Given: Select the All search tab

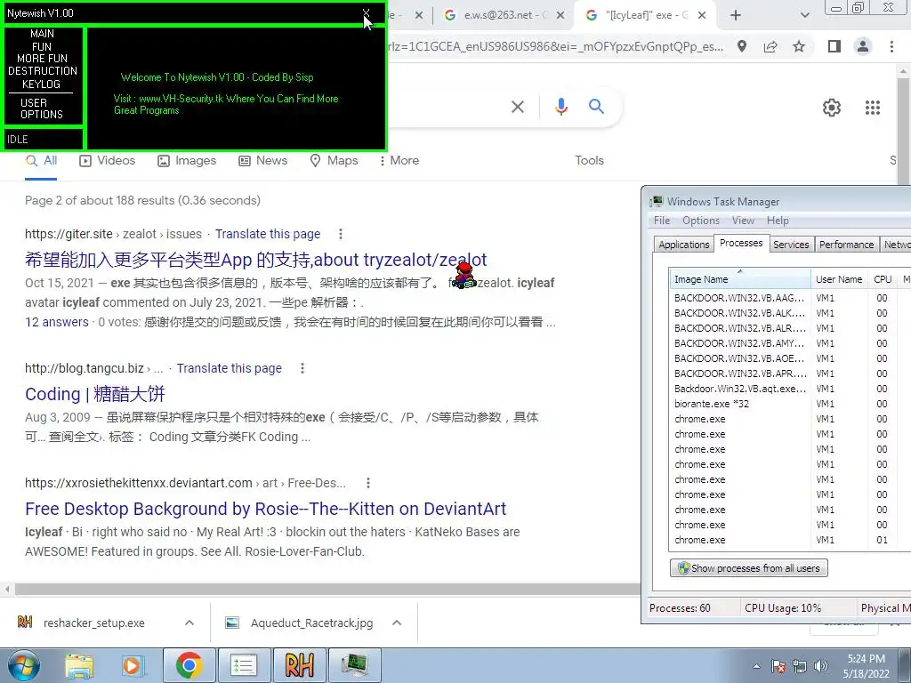Looking at the screenshot, I should click(x=41, y=160).
